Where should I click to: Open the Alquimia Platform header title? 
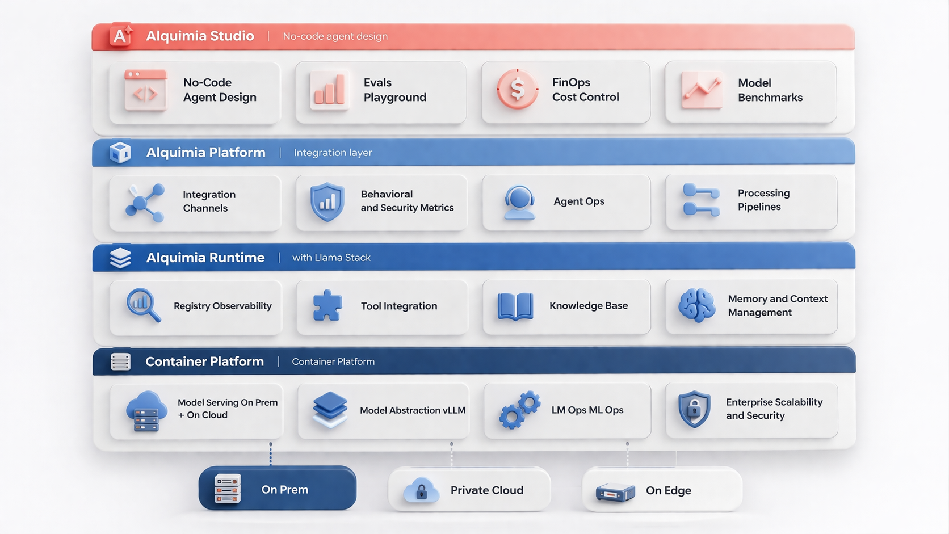point(205,152)
